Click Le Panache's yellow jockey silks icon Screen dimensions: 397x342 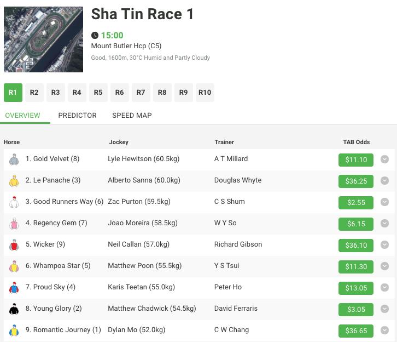14,181
